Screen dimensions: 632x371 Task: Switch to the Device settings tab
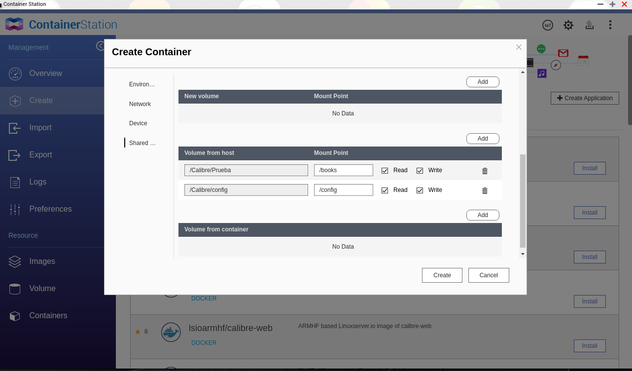(138, 123)
